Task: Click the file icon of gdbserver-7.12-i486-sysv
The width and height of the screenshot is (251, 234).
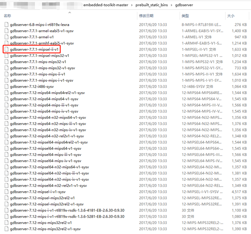Action: coord(6,87)
